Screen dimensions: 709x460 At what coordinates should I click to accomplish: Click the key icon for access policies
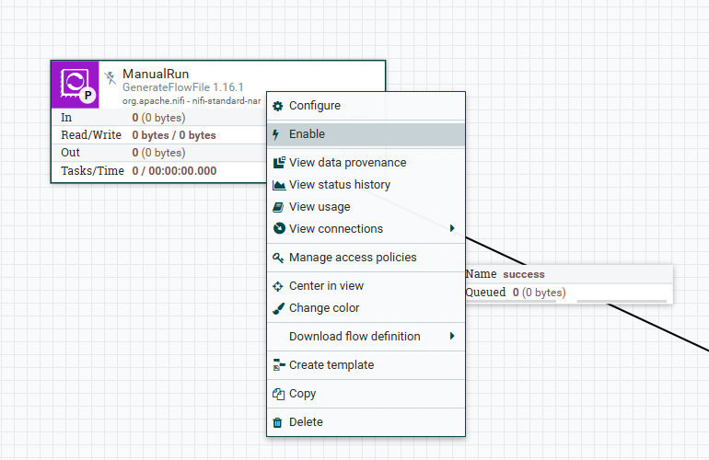pos(278,258)
